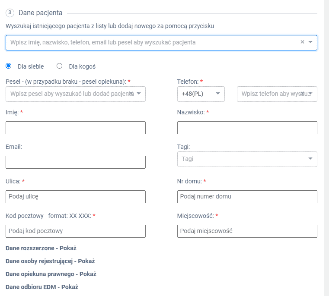Expand the Pesel dropdown arrow

(139, 94)
